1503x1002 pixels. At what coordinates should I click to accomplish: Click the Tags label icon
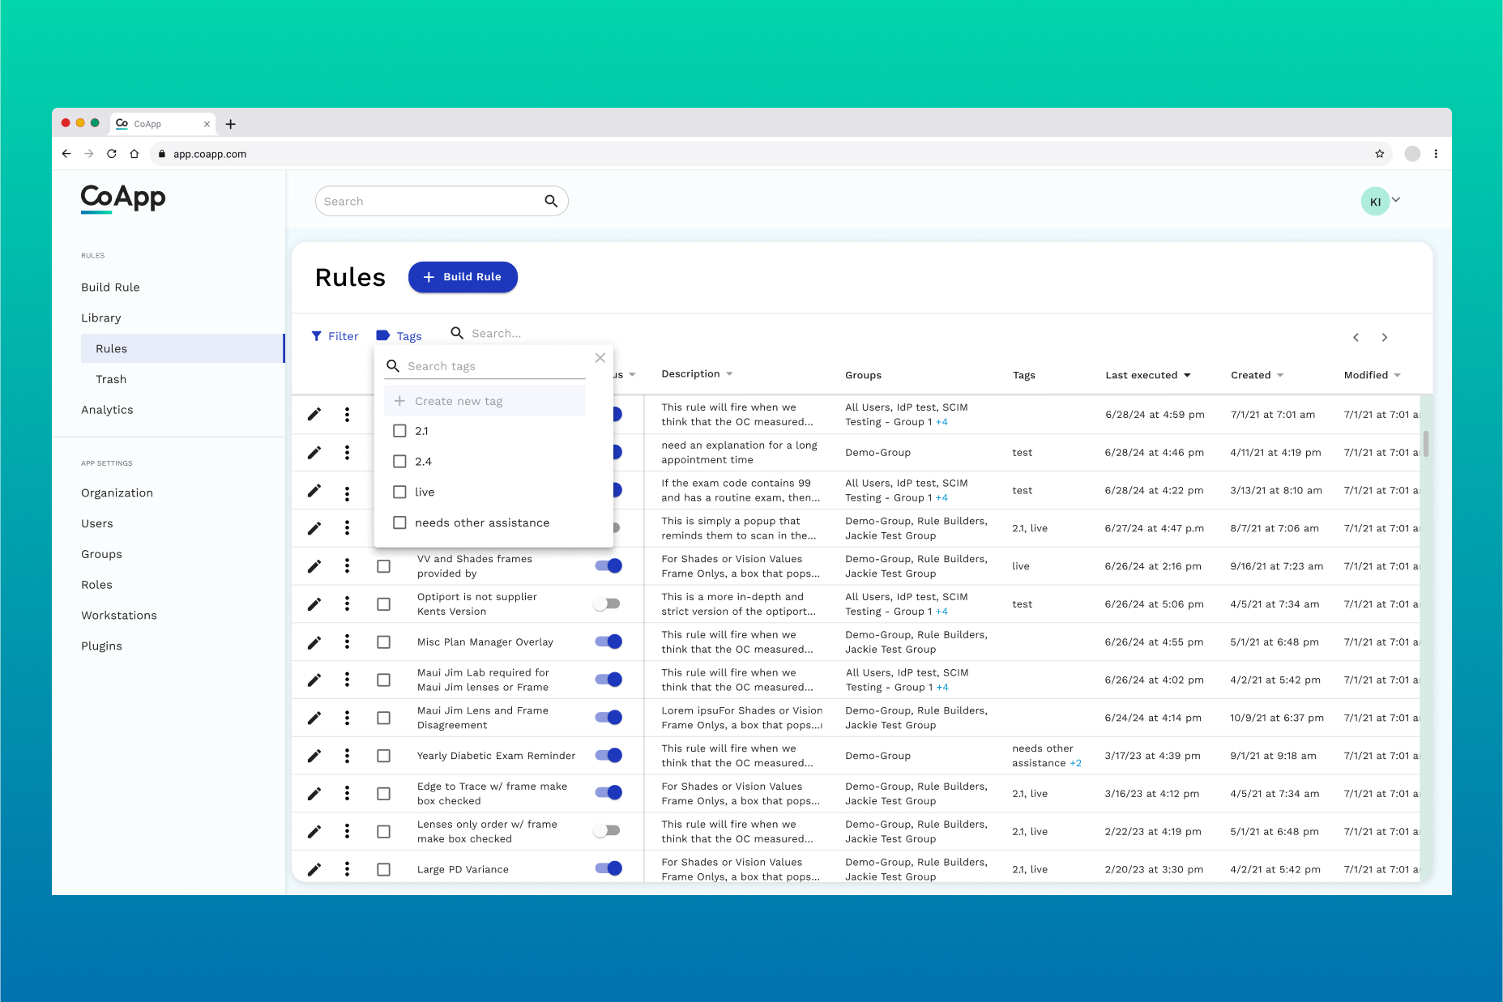383,335
